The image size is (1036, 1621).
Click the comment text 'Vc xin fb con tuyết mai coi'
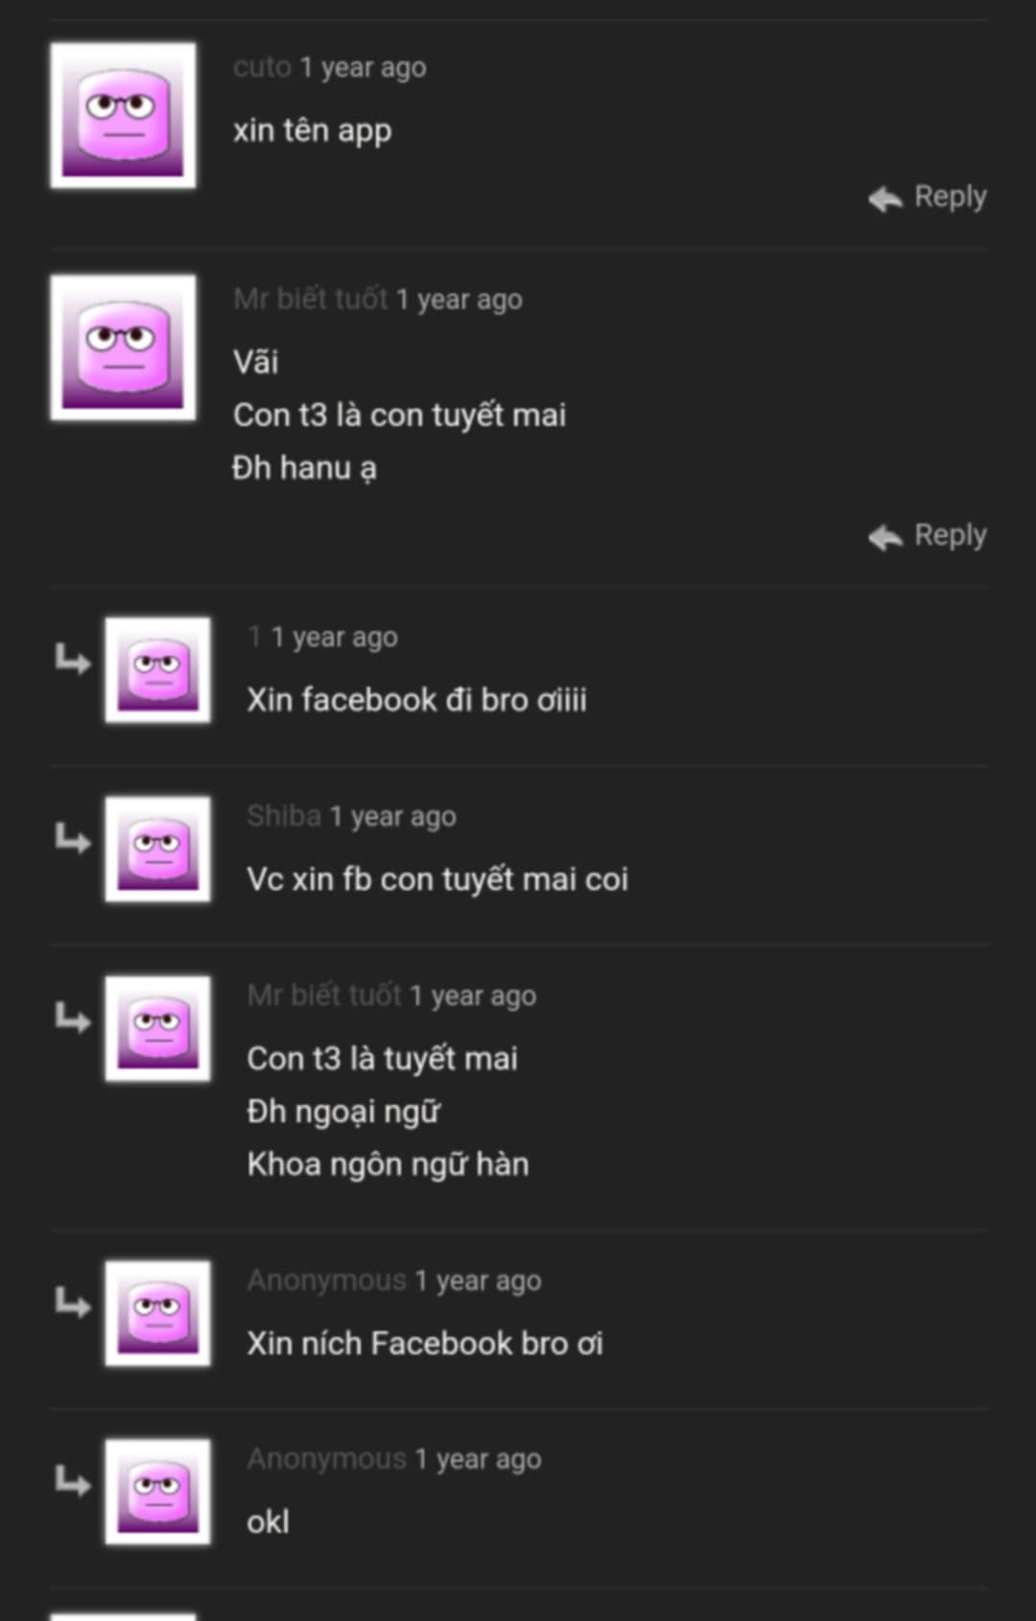(437, 879)
